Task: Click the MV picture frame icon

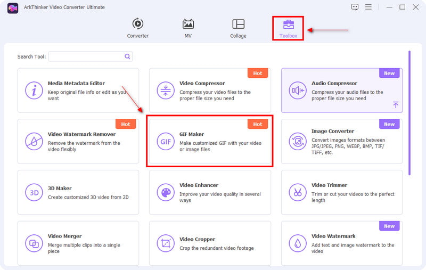Action: [188, 24]
